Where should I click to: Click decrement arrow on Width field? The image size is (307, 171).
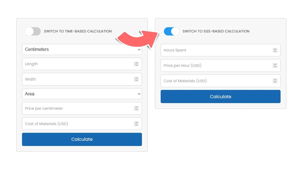coord(136,80)
